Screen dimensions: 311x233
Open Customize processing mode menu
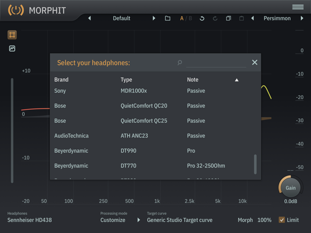113,220
